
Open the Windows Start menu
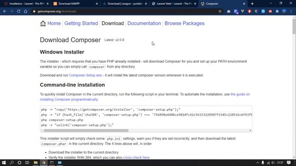pos(4,163)
